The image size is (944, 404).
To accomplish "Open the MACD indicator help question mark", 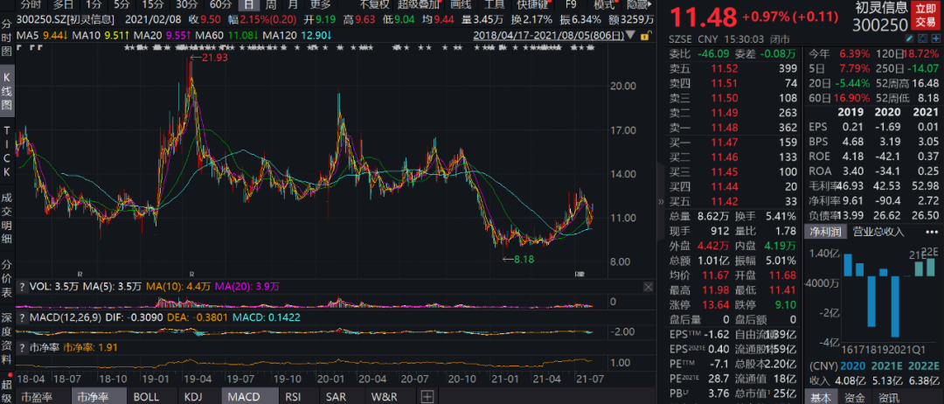I will tap(22, 317).
